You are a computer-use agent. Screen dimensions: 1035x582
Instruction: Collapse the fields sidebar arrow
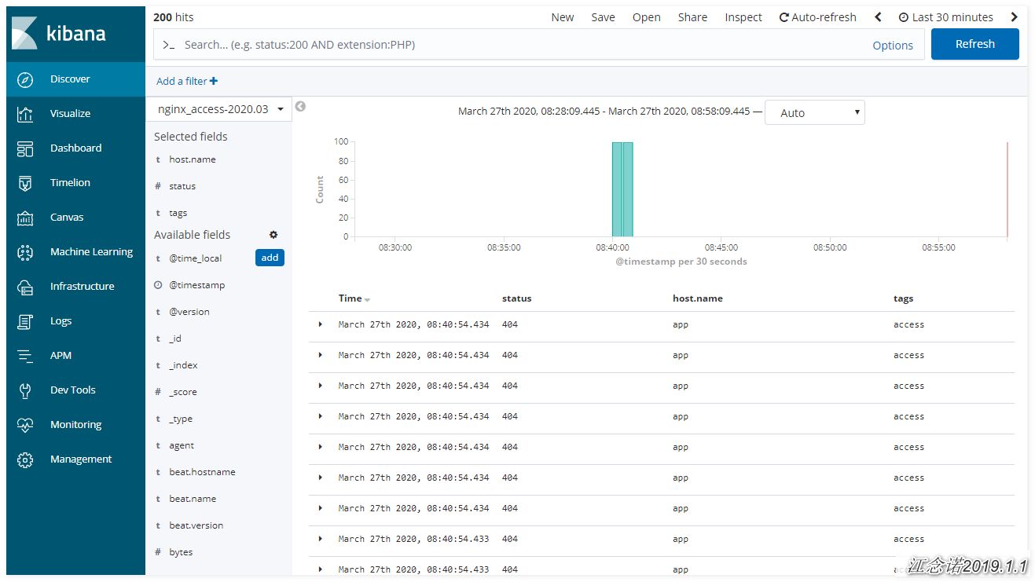[x=300, y=107]
